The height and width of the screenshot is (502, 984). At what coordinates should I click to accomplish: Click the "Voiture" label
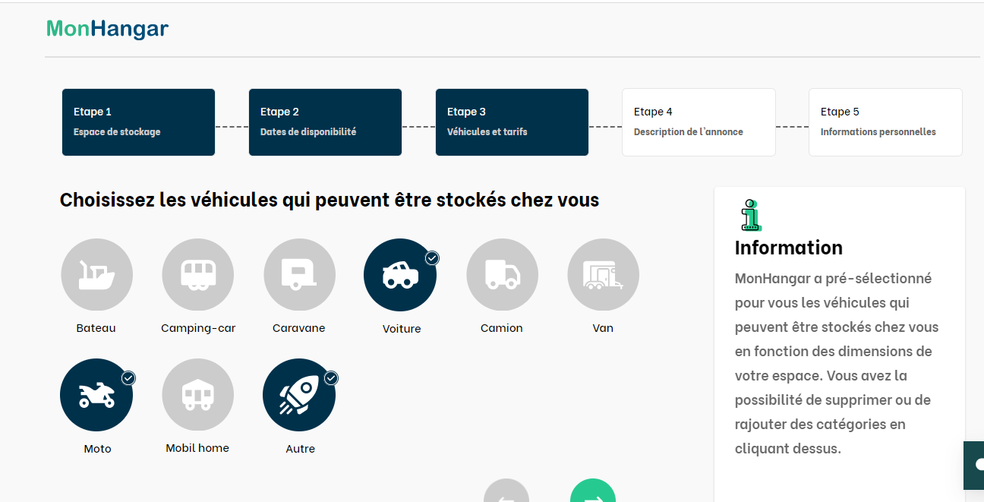(x=402, y=329)
